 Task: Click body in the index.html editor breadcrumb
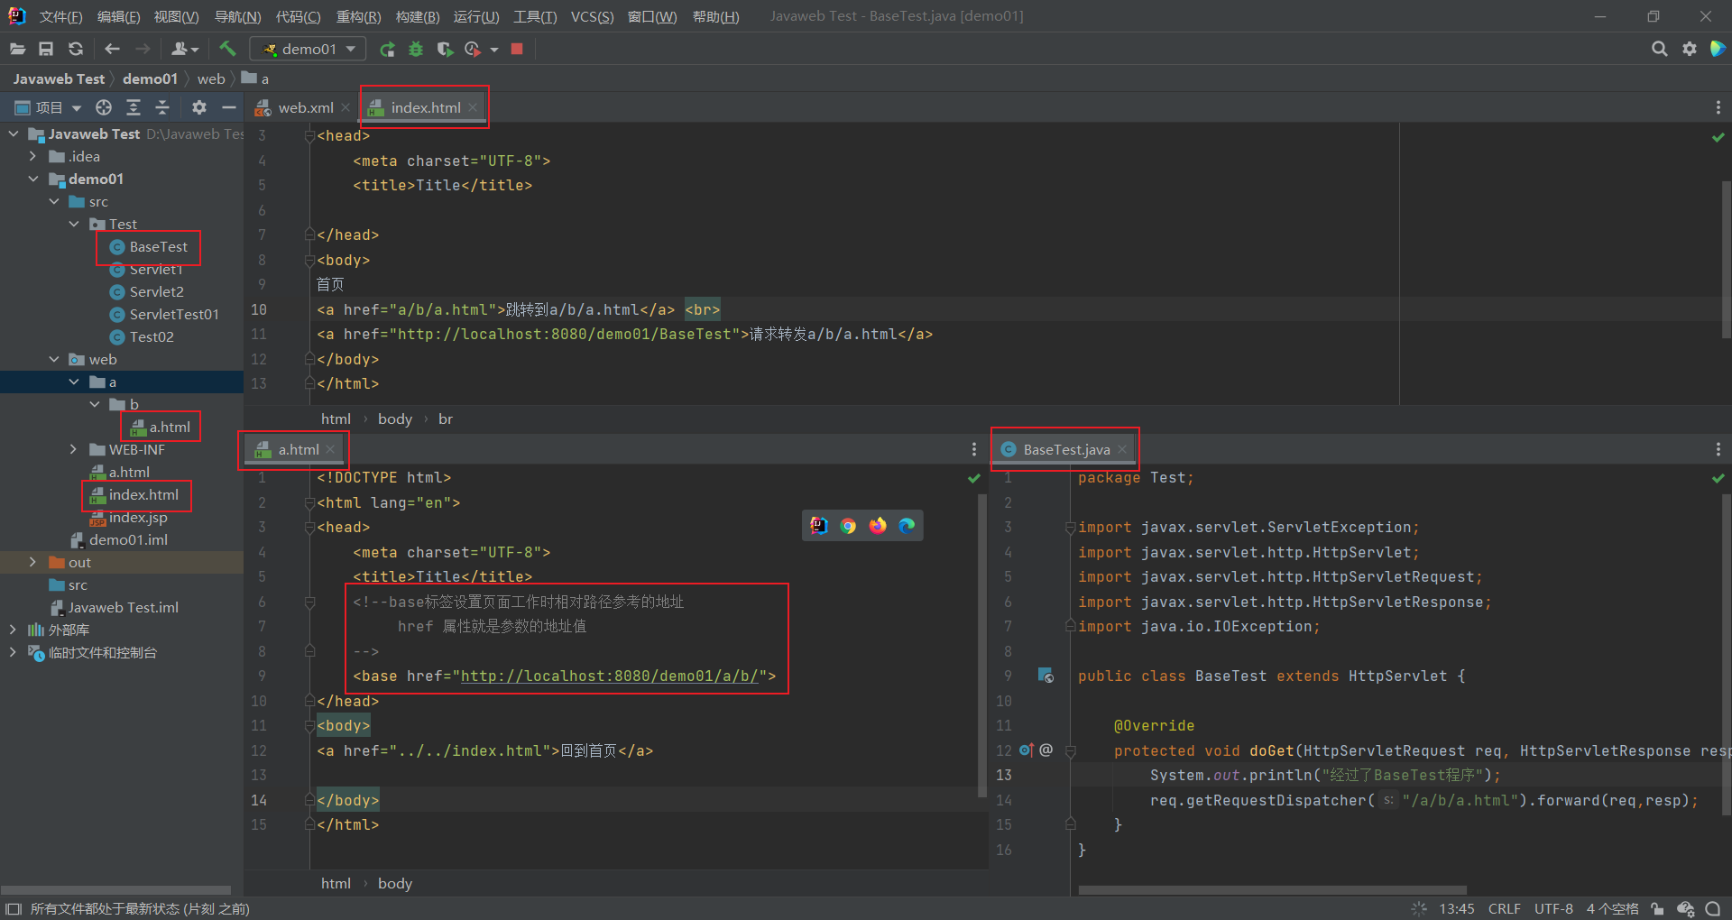tap(394, 419)
